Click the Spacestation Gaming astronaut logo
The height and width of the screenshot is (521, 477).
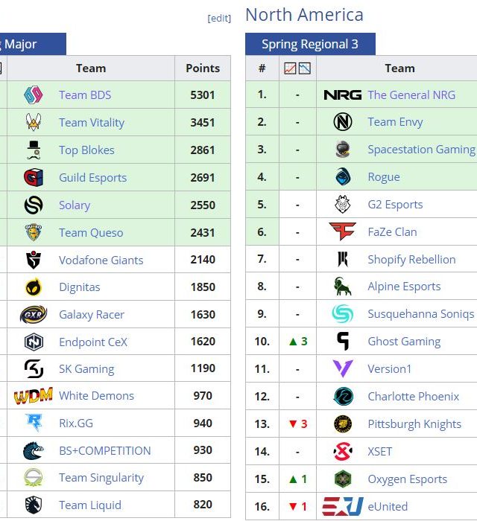343,150
